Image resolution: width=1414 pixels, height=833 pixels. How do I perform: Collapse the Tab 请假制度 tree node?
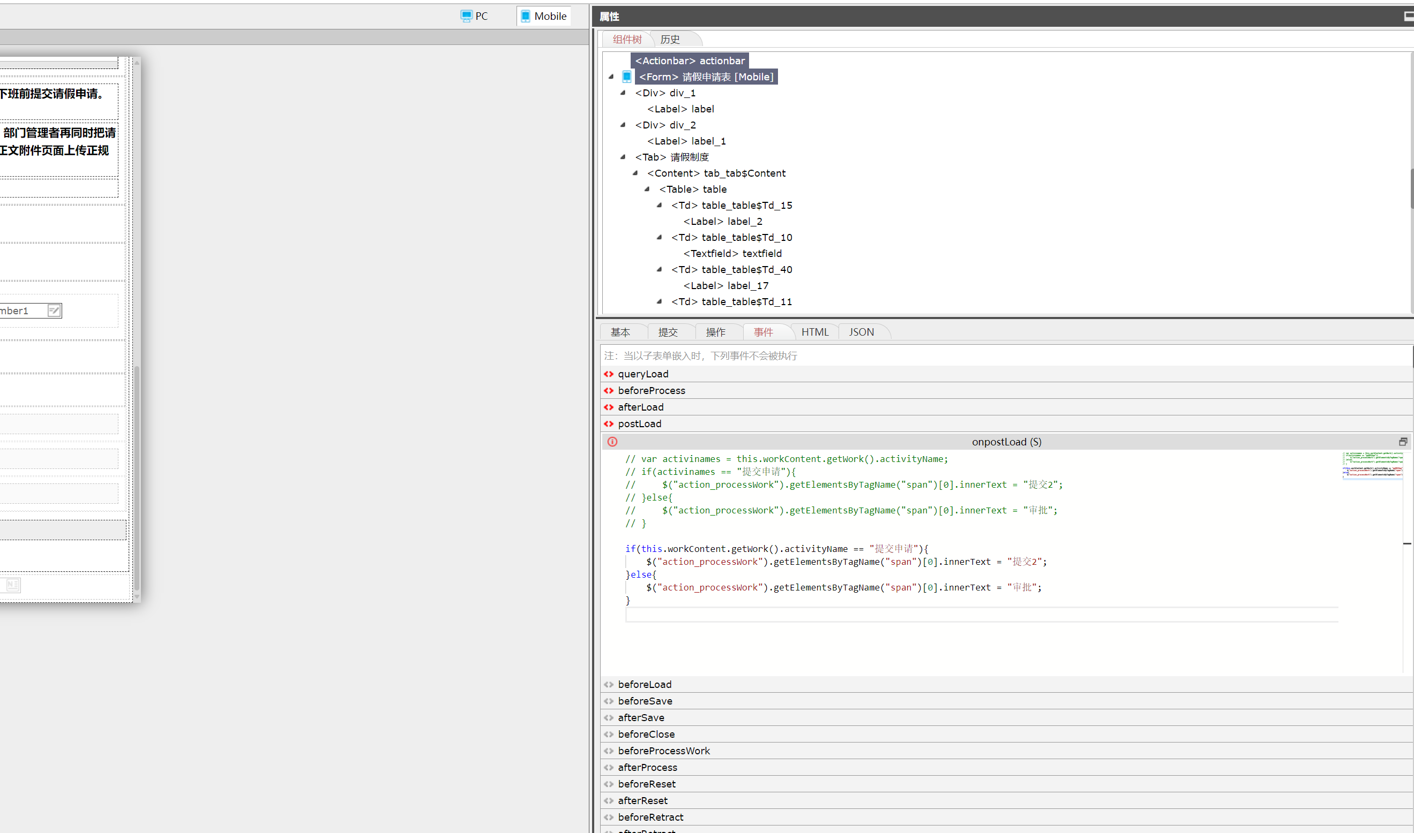click(x=623, y=157)
